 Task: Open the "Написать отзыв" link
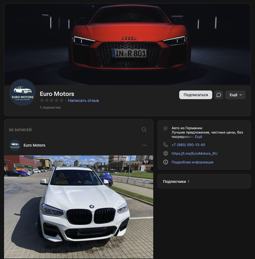83,101
